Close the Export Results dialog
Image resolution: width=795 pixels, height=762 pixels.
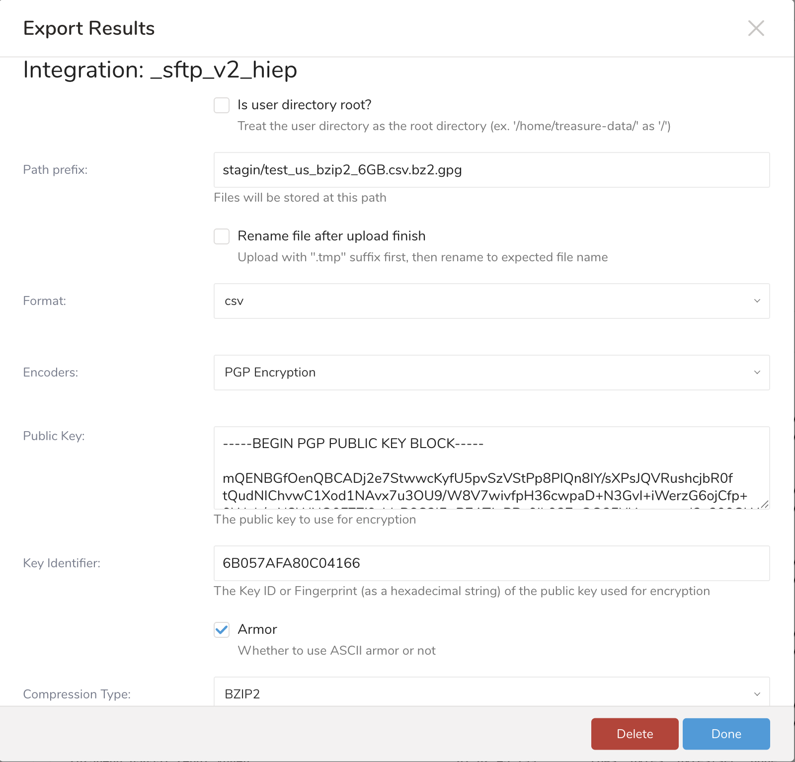coord(756,28)
